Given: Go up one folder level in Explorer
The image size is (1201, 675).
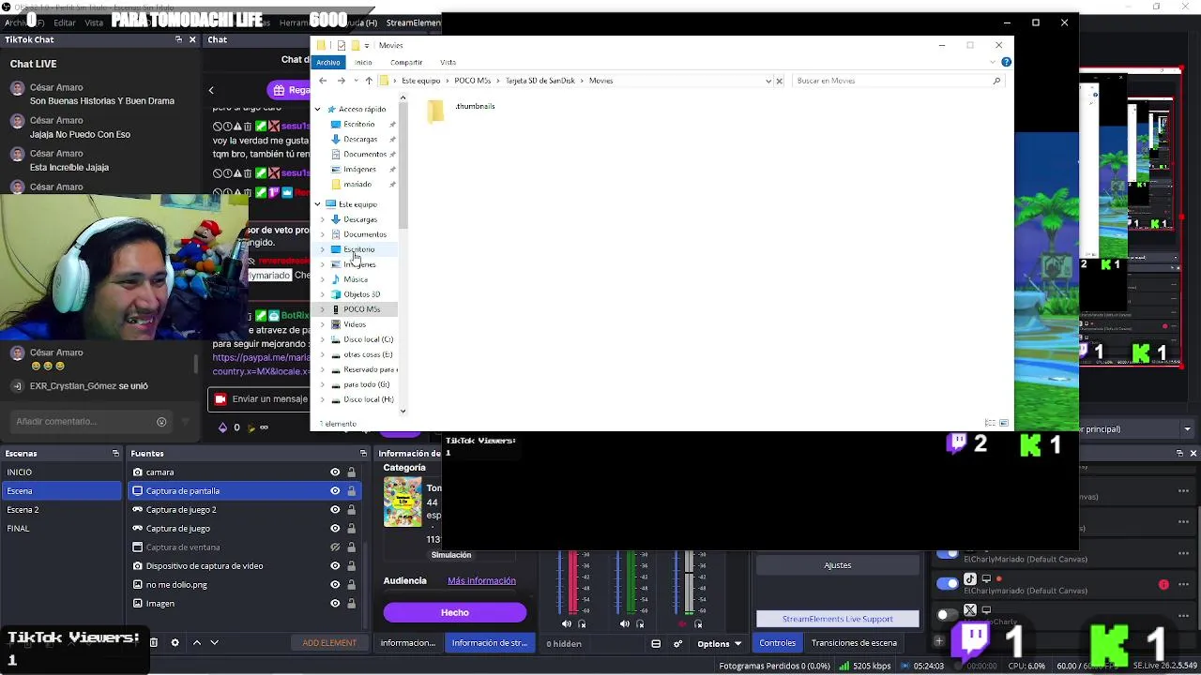Looking at the screenshot, I should click(369, 81).
